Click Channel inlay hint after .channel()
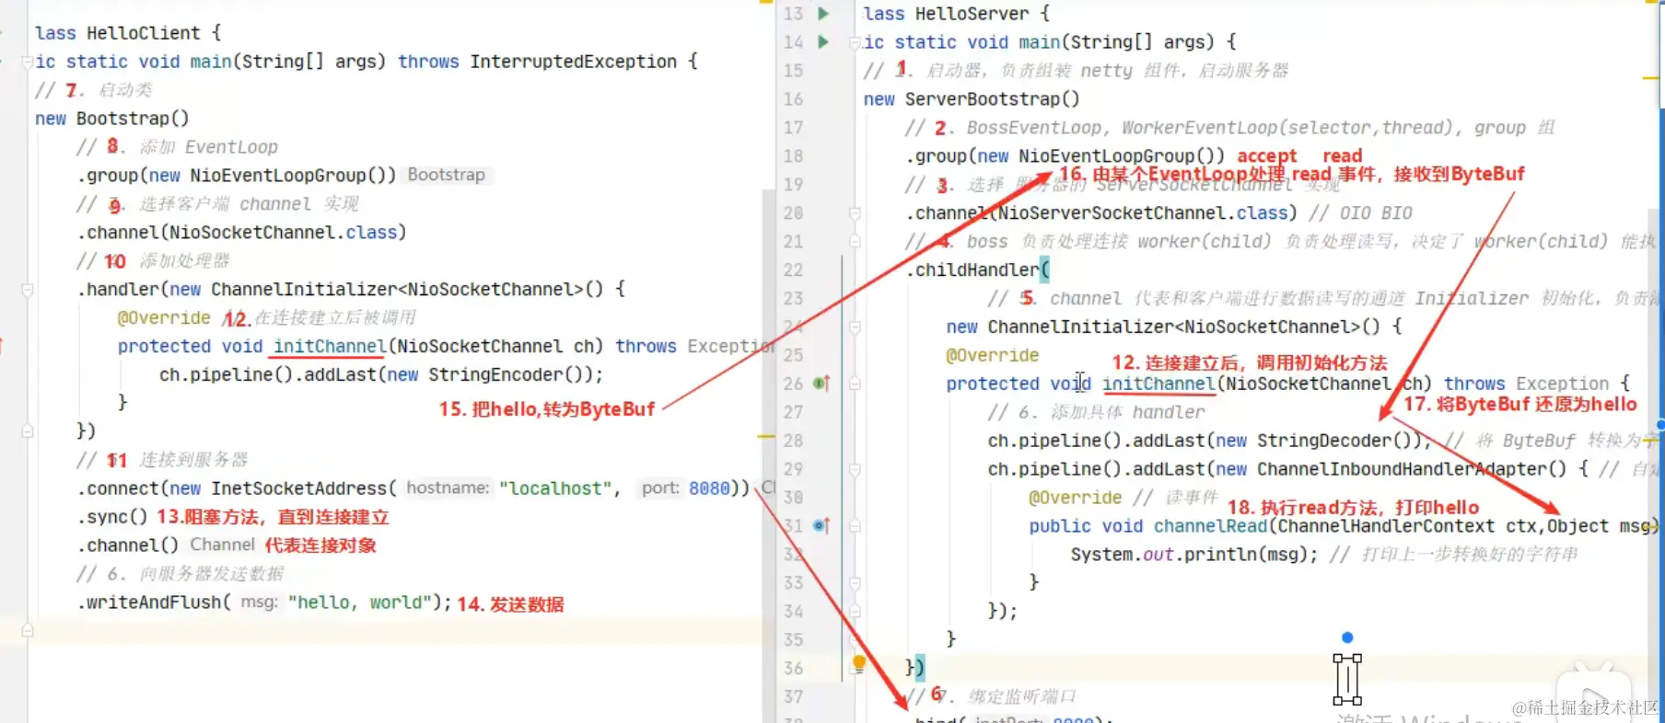Image resolution: width=1665 pixels, height=723 pixels. tap(223, 545)
